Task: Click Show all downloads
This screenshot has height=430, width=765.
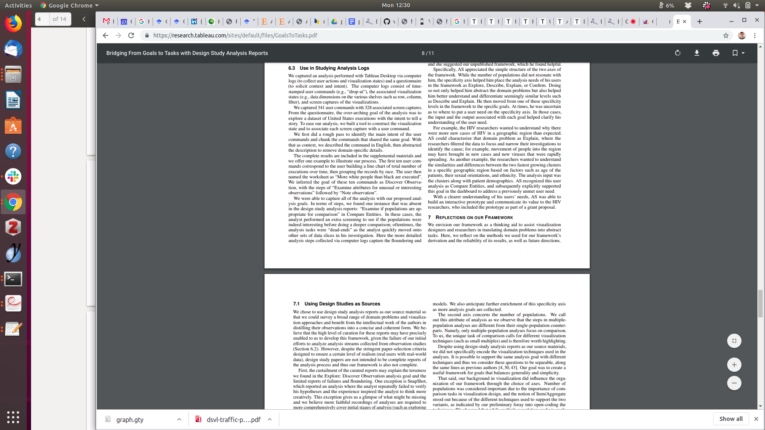Action: pos(731,419)
